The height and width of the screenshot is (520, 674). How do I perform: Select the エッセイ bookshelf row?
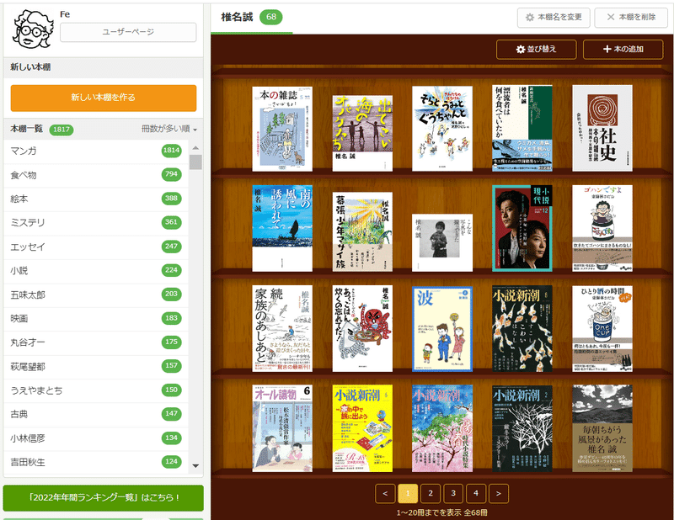click(96, 247)
